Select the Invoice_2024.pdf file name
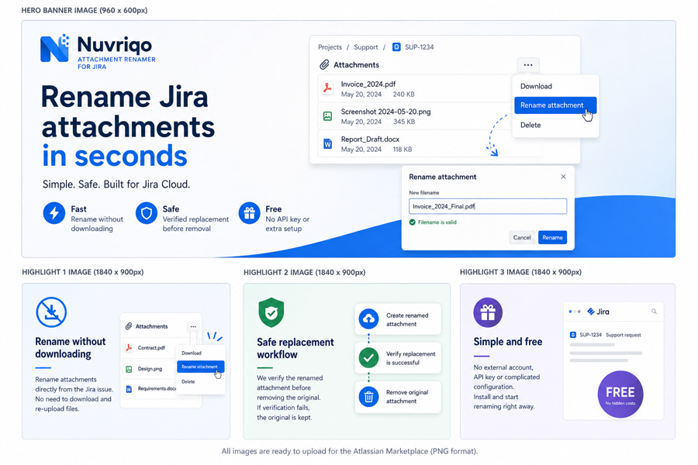The width and height of the screenshot is (698, 465). click(368, 84)
